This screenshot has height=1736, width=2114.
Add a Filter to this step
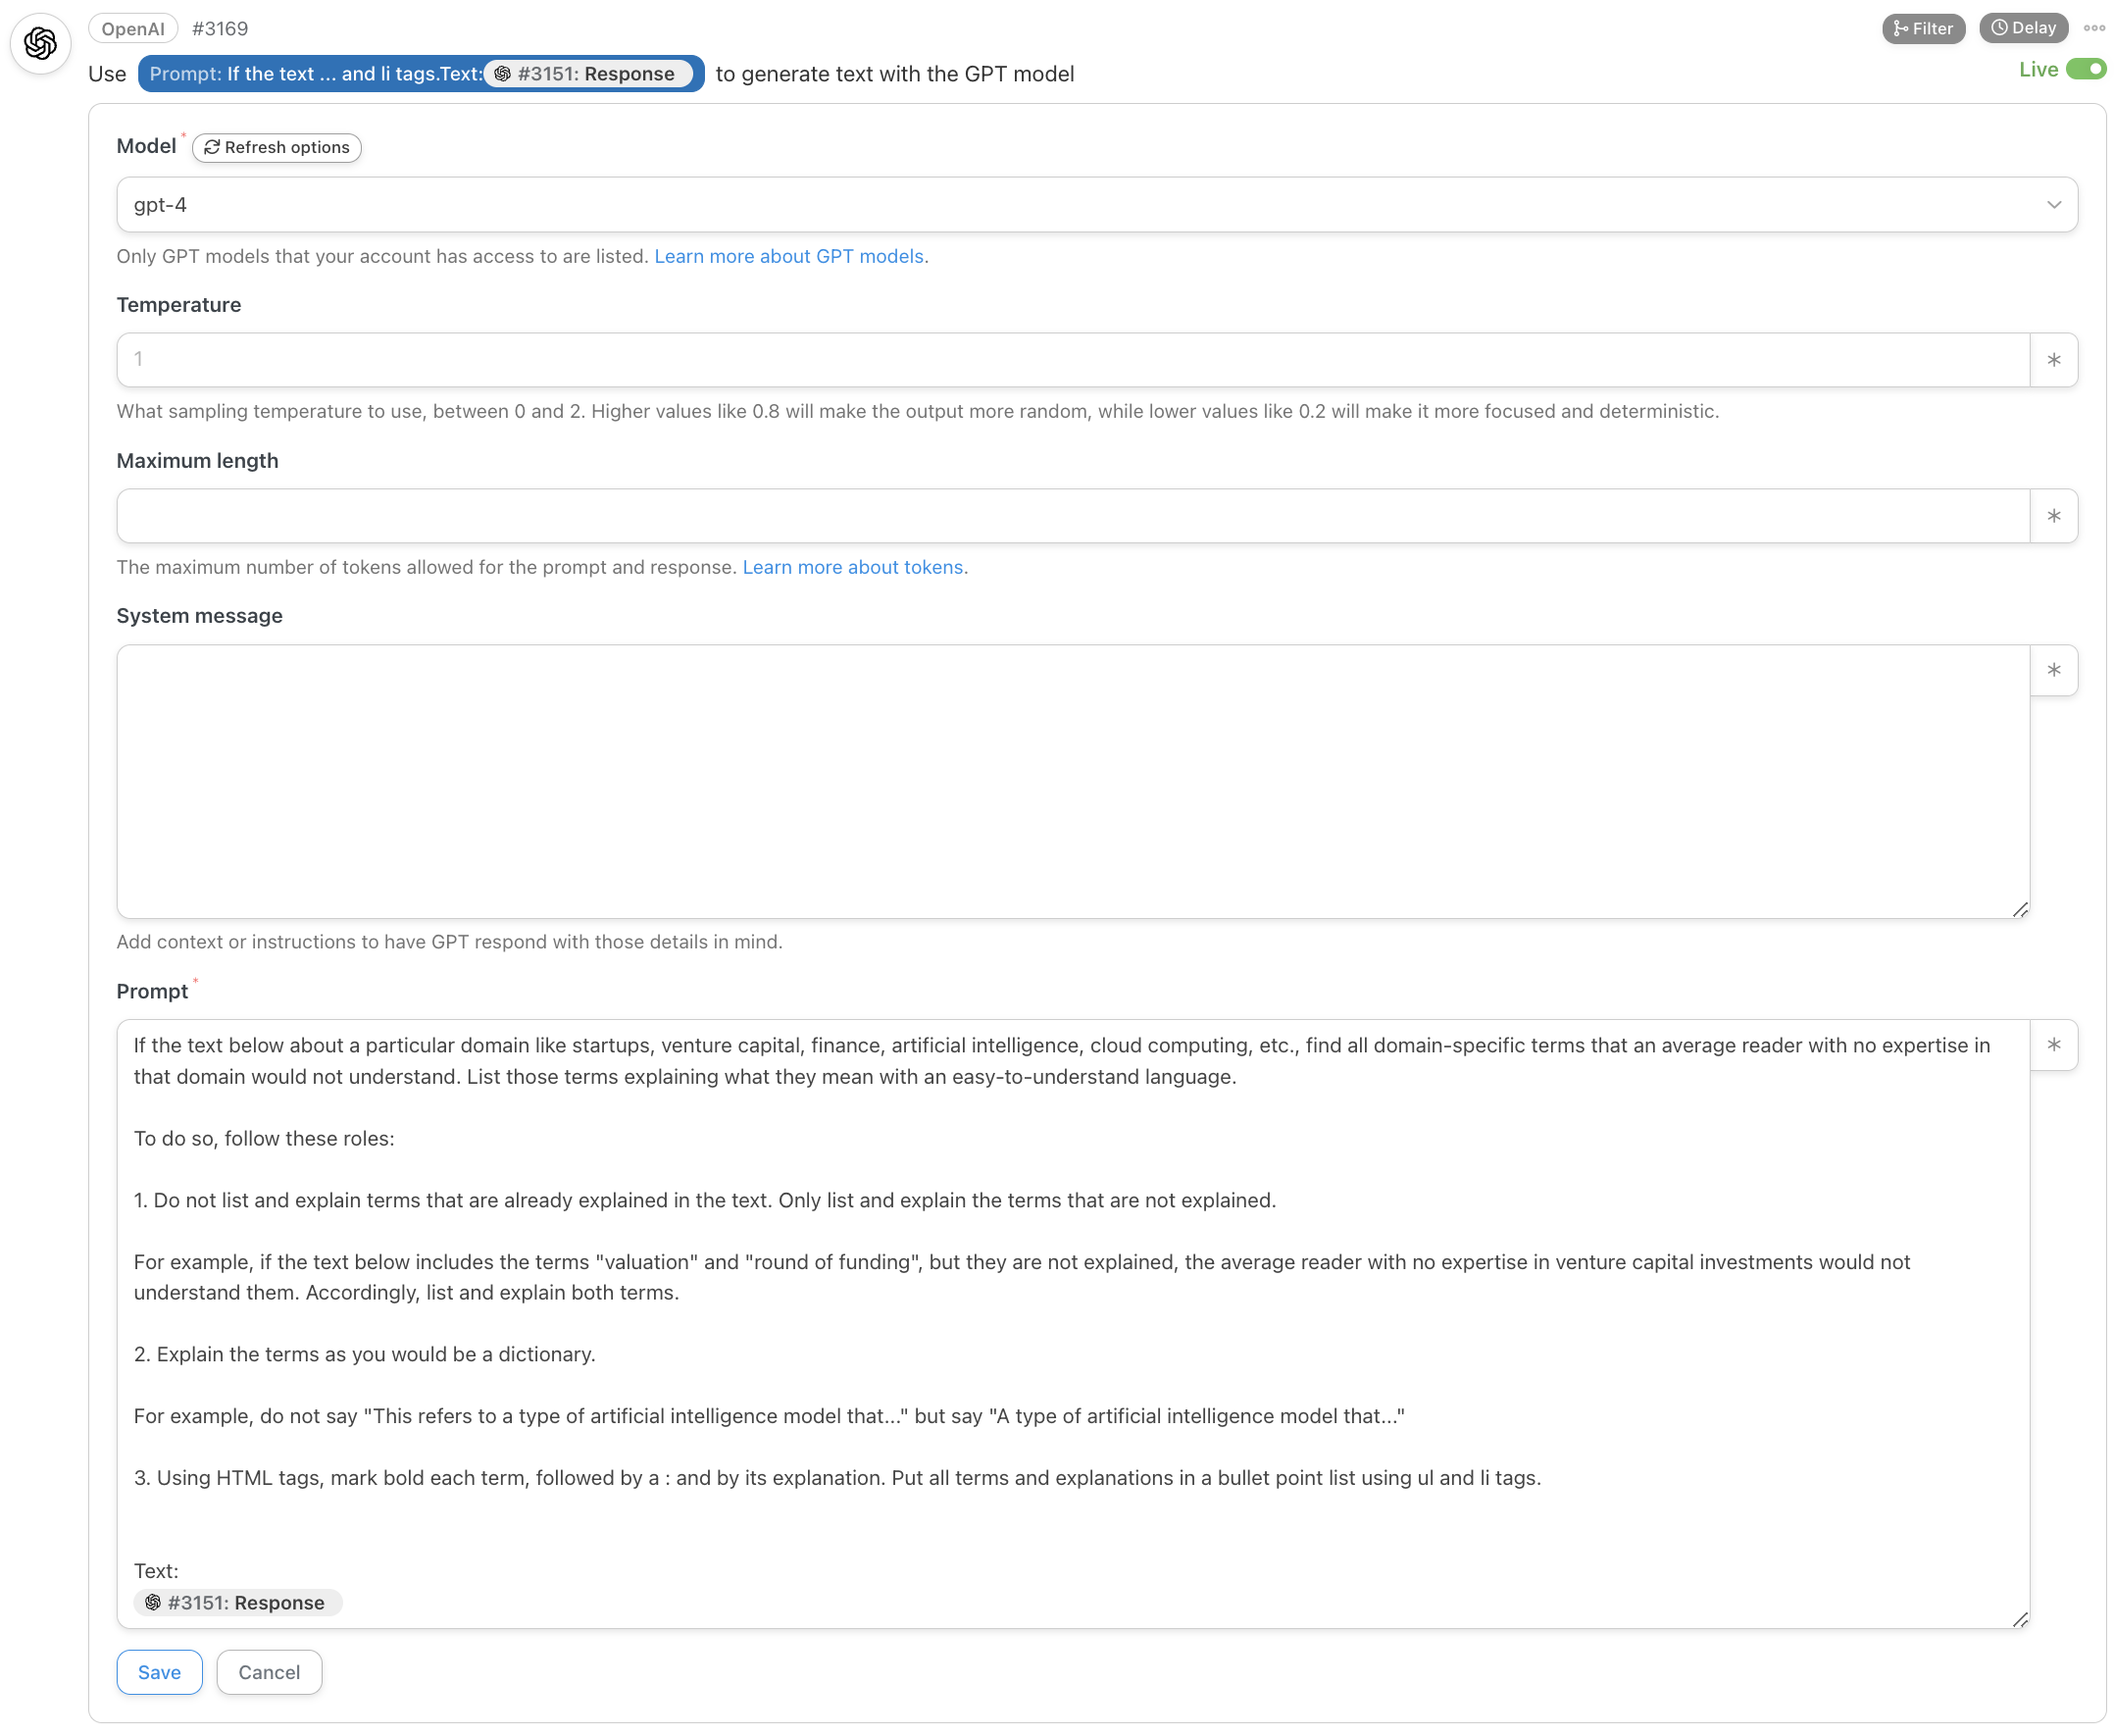click(x=1922, y=28)
